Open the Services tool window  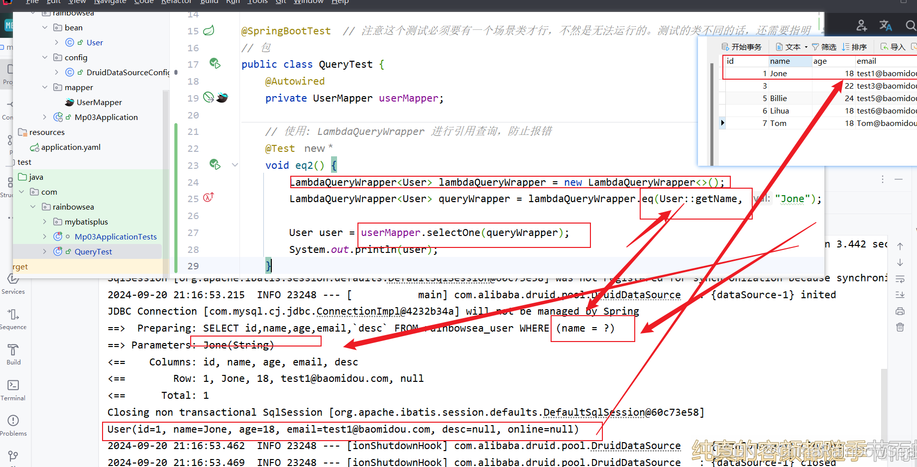(x=13, y=284)
